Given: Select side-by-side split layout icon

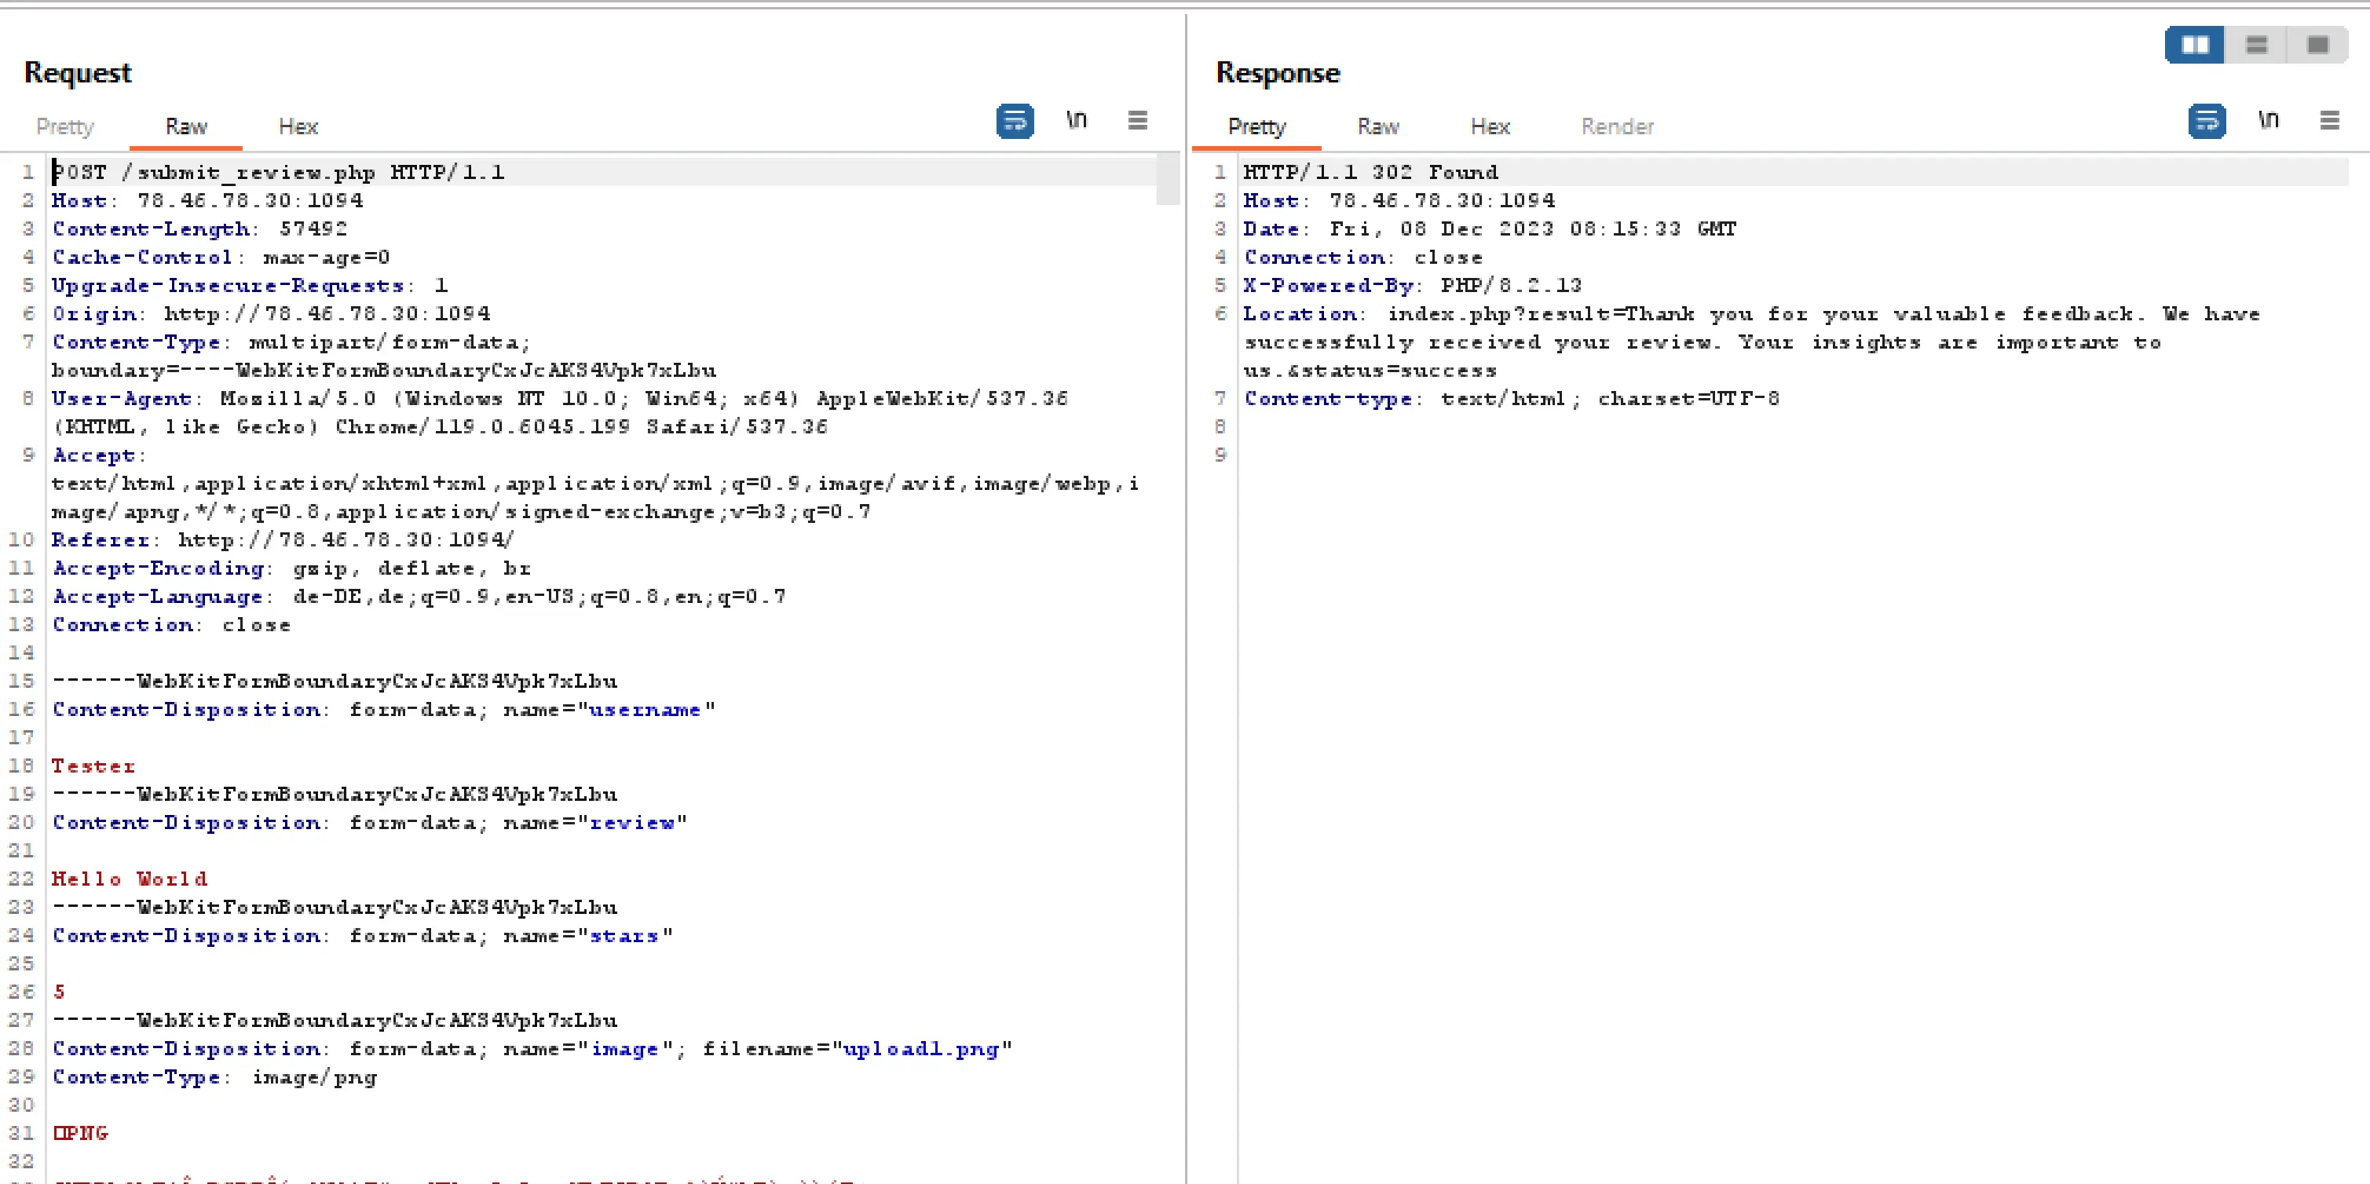Looking at the screenshot, I should (2194, 45).
